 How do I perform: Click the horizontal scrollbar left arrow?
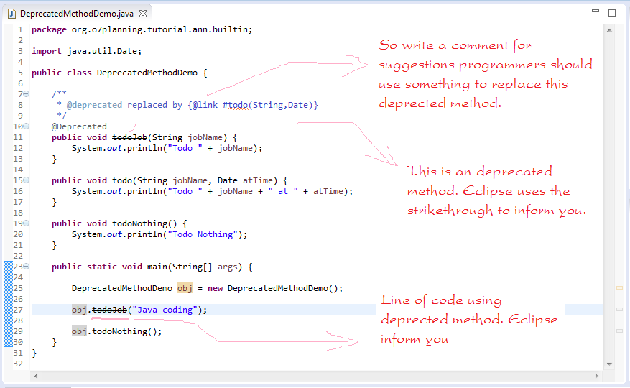[36, 377]
